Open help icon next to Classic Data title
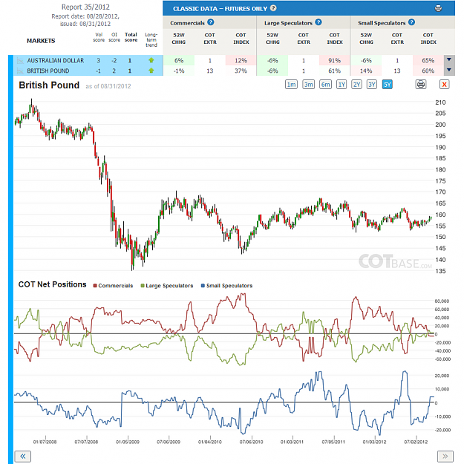The height and width of the screenshot is (464, 464). click(273, 8)
